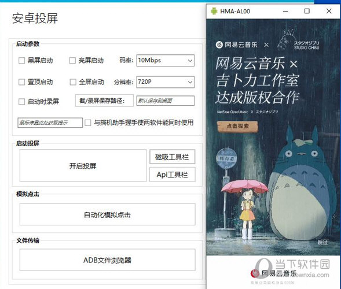Open the ADB文件浏览器
The width and height of the screenshot is (341, 289).
point(108,260)
